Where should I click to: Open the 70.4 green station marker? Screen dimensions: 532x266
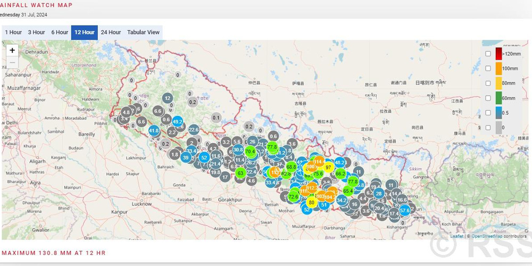(250, 151)
